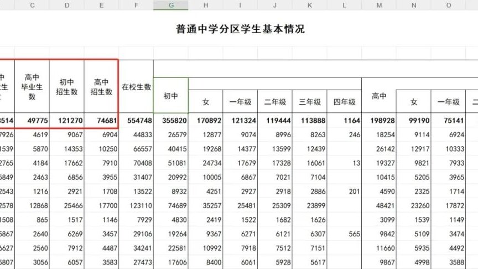Viewport: 478px width, 269px height.
Task: Click the 一年级 header cell in column O
Action: pos(449,101)
